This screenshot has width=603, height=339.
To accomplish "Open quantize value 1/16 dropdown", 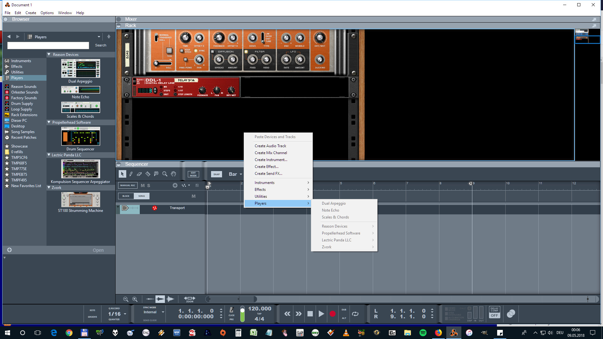I will click(x=117, y=314).
